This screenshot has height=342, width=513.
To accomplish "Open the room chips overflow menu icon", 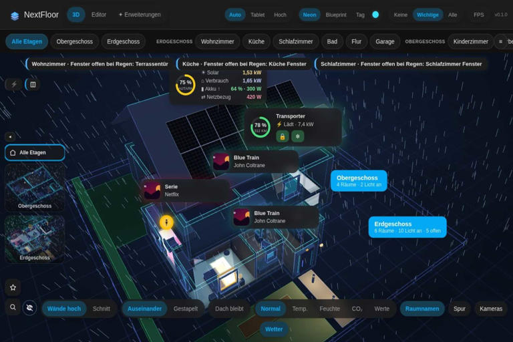I will point(500,41).
